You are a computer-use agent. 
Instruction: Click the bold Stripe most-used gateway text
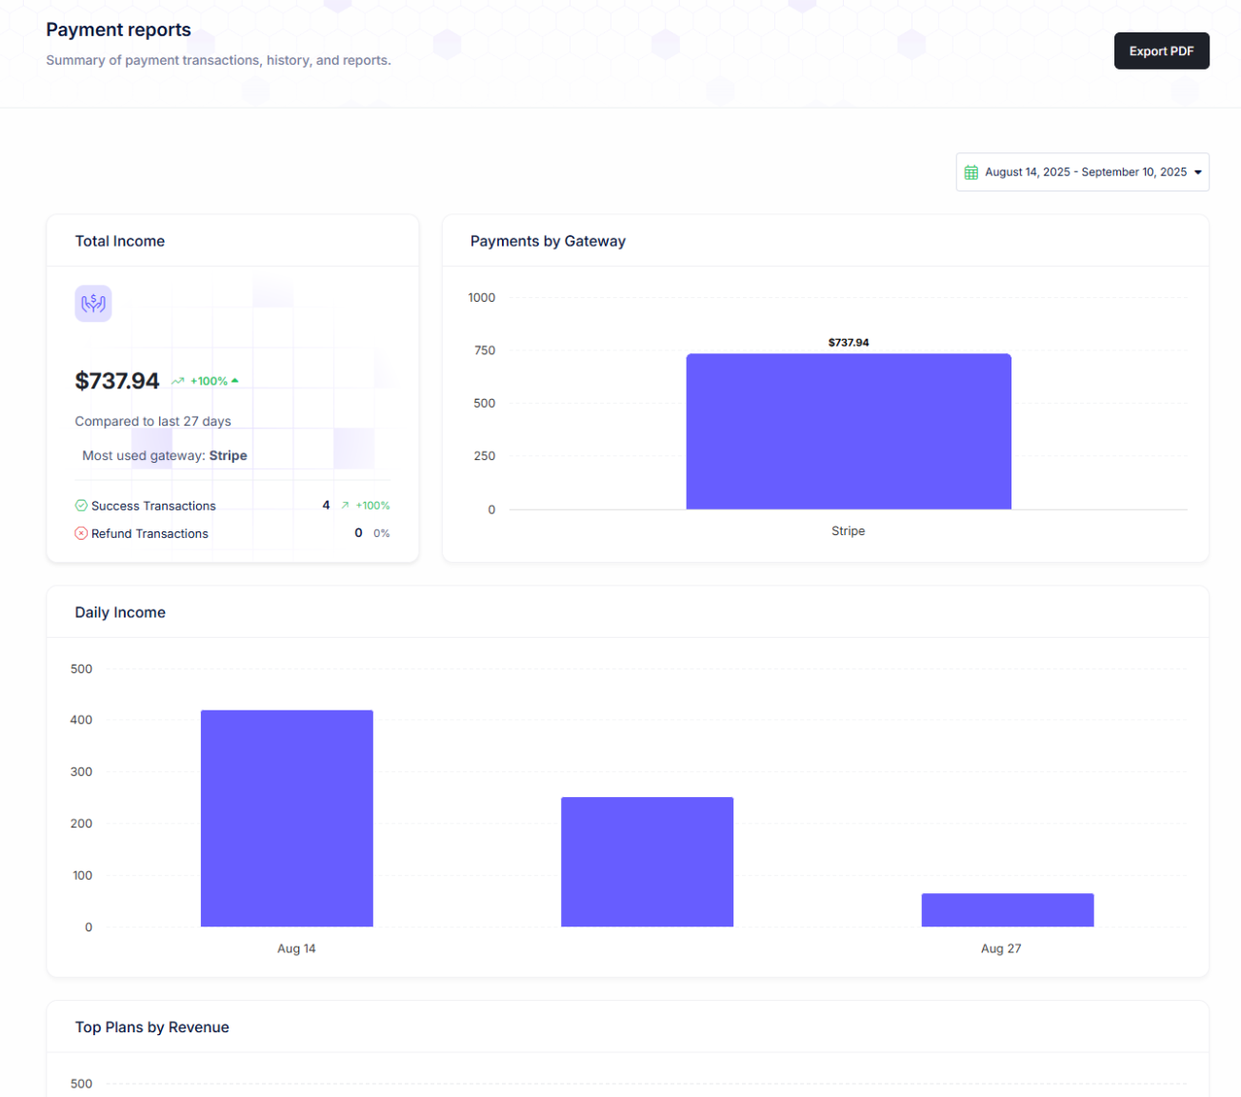click(228, 456)
